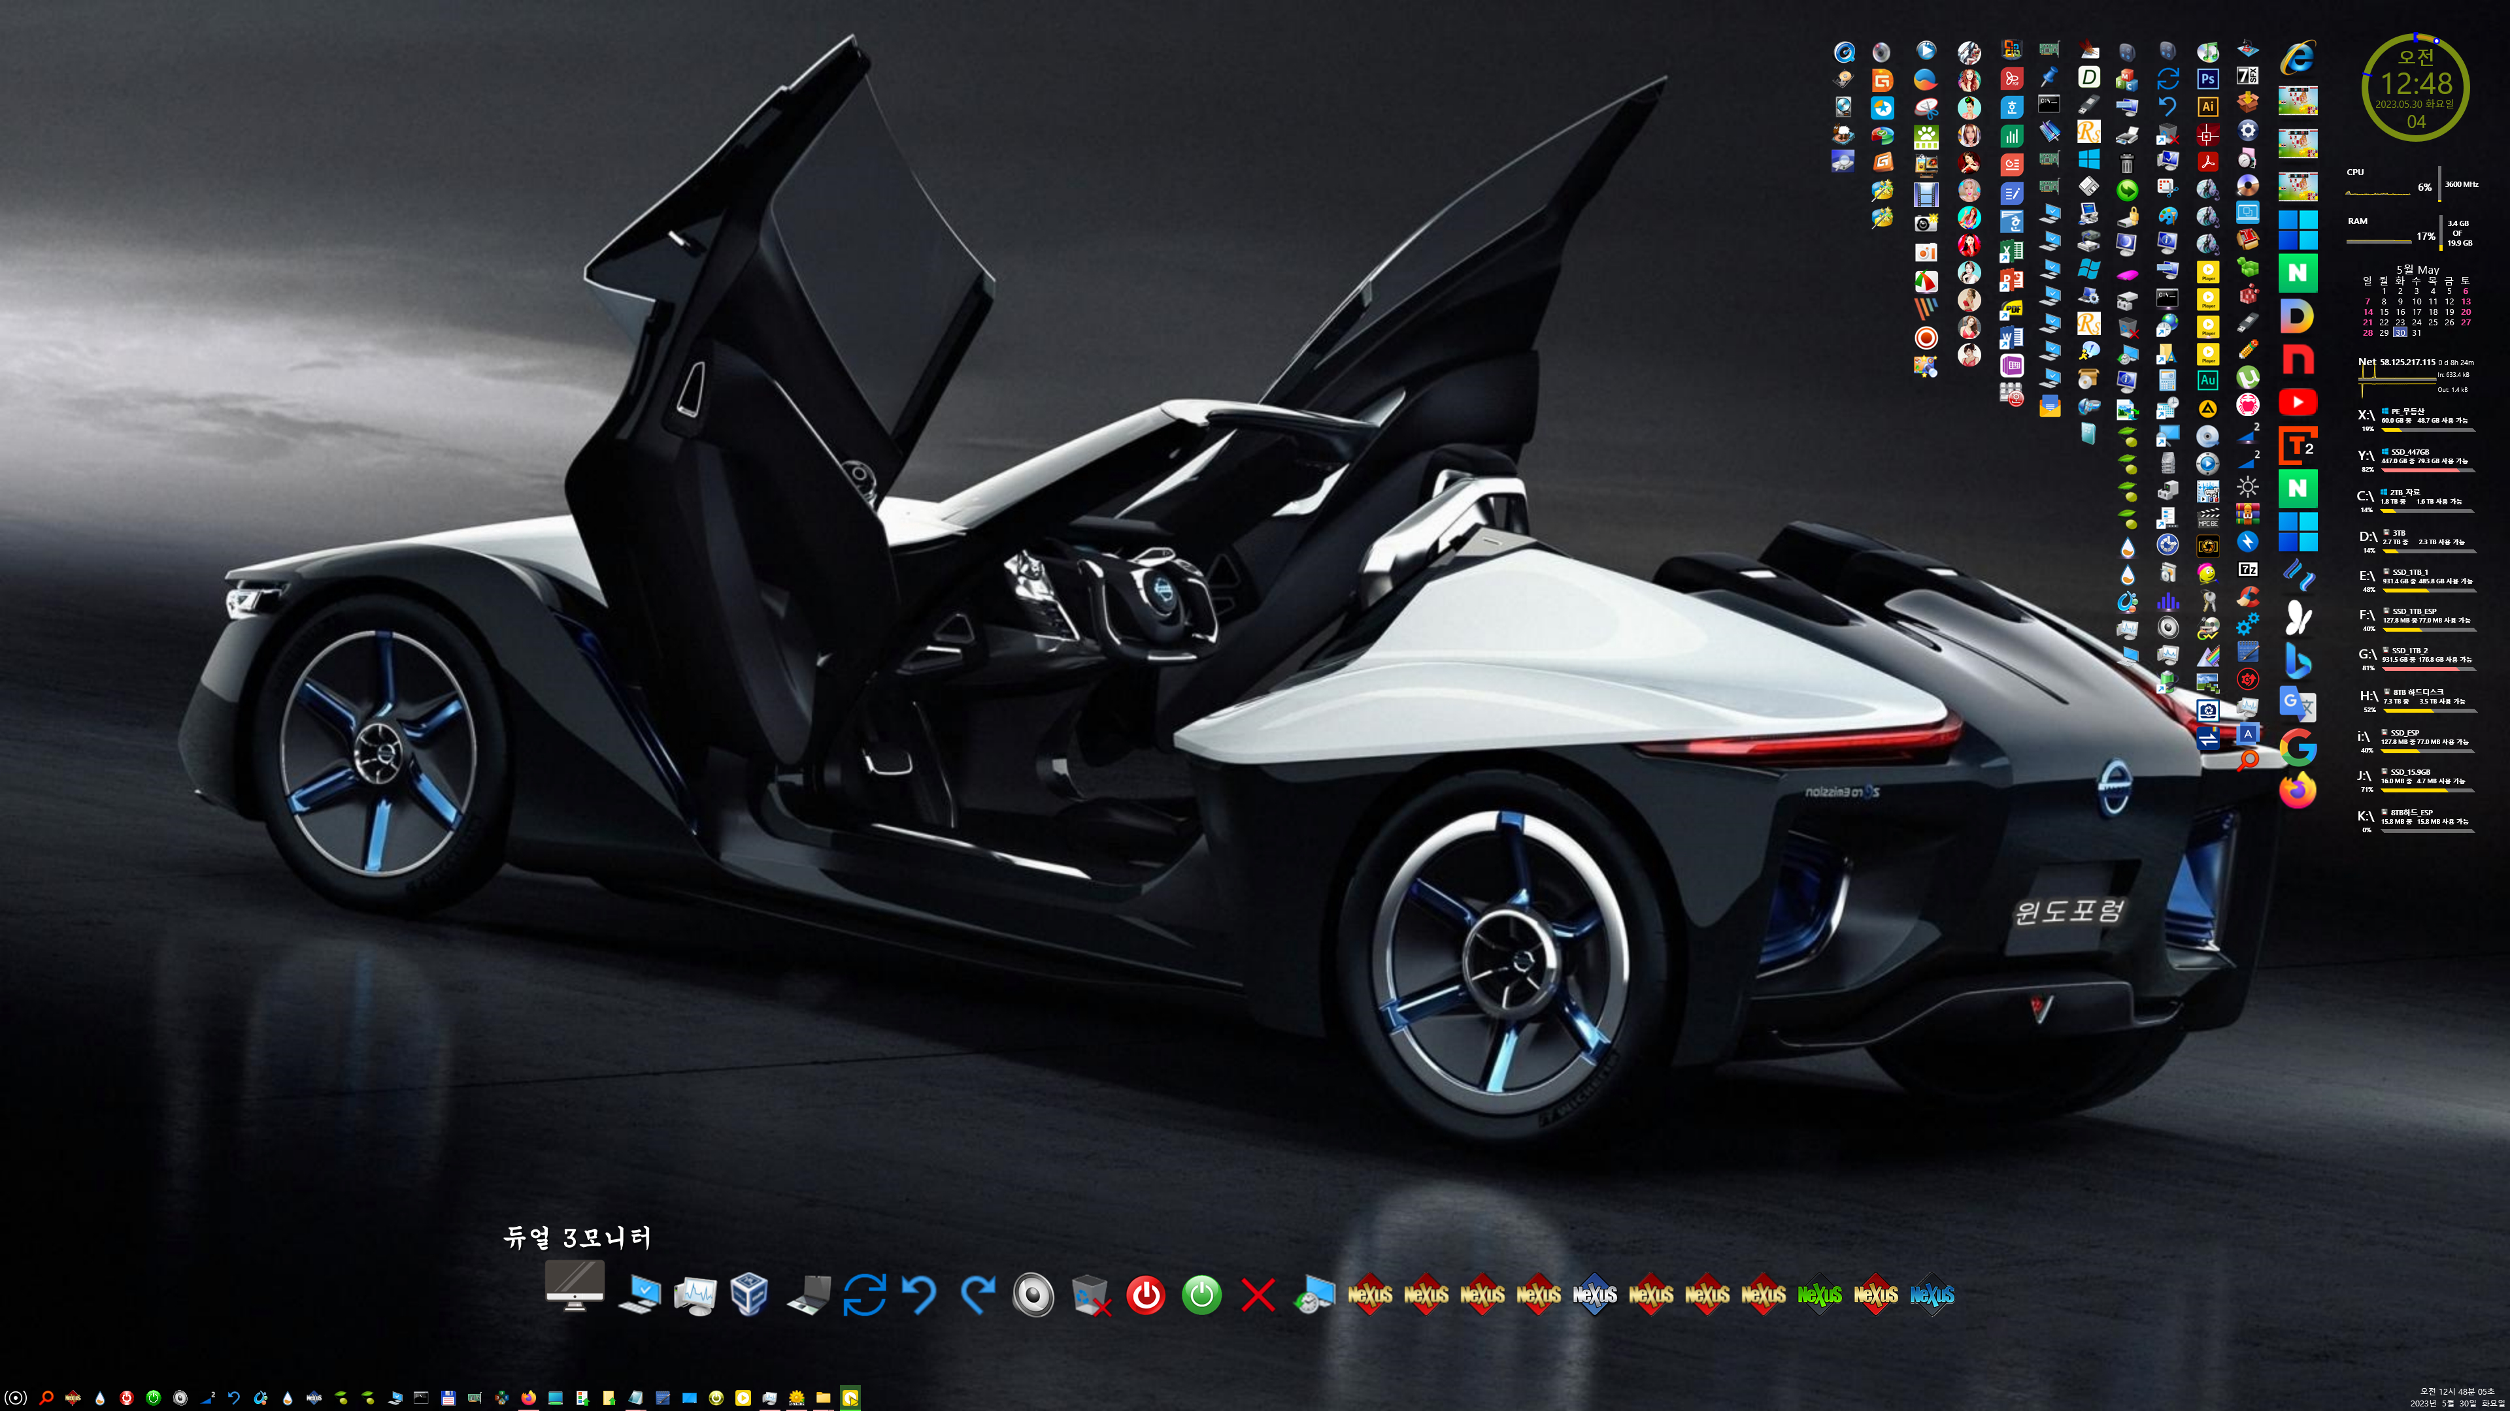Click blue sync arrows in Nexus dock
The height and width of the screenshot is (1411, 2510).
pyautogui.click(x=864, y=1295)
